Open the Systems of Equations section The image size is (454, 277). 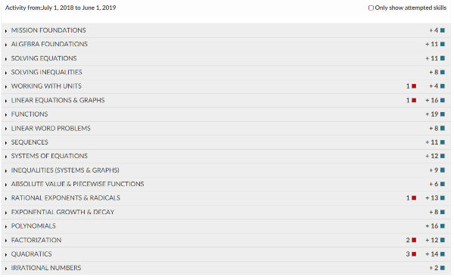click(x=225, y=156)
